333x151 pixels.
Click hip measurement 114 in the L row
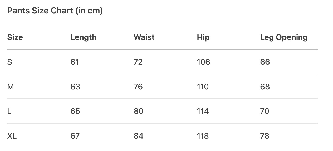pyautogui.click(x=203, y=111)
